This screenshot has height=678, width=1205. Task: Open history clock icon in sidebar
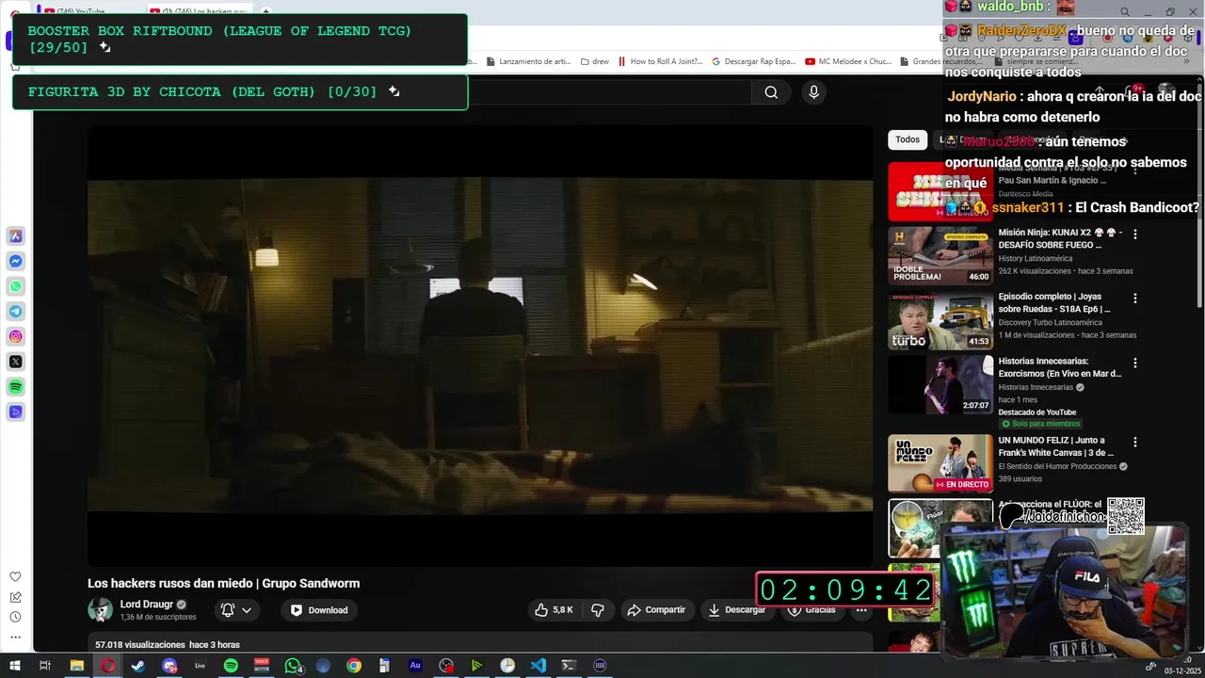point(15,617)
